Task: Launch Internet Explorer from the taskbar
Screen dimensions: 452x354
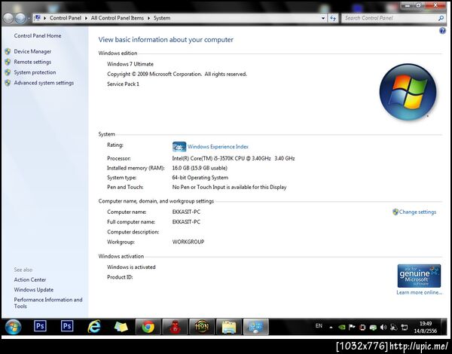Action: click(x=94, y=327)
